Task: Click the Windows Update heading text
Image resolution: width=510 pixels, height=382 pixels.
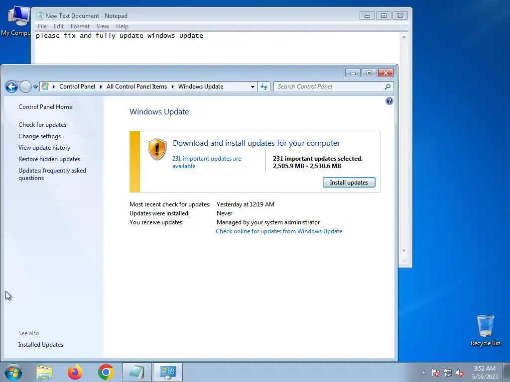Action: [159, 112]
